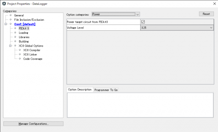
Task: Switch to Programmer To Go tab
Action: tap(106, 90)
